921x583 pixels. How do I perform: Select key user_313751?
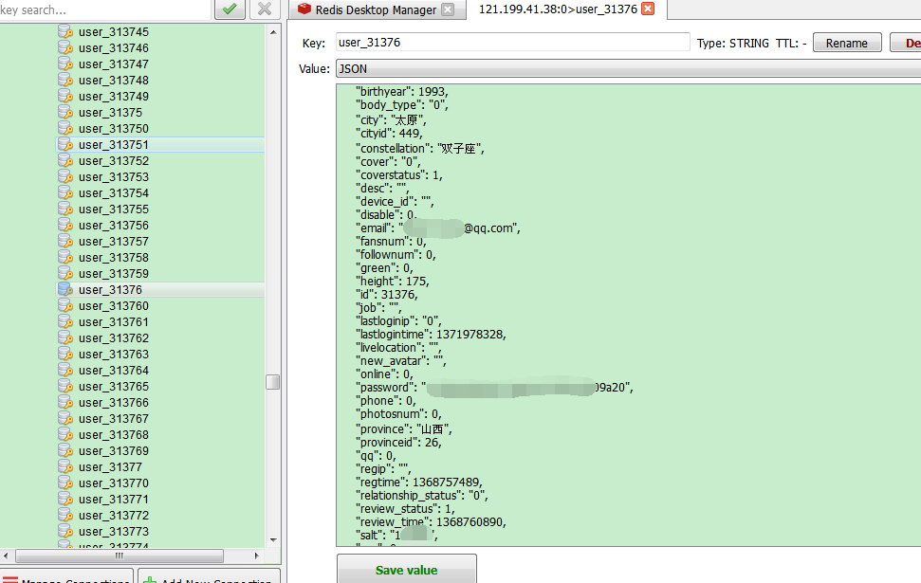(x=114, y=145)
